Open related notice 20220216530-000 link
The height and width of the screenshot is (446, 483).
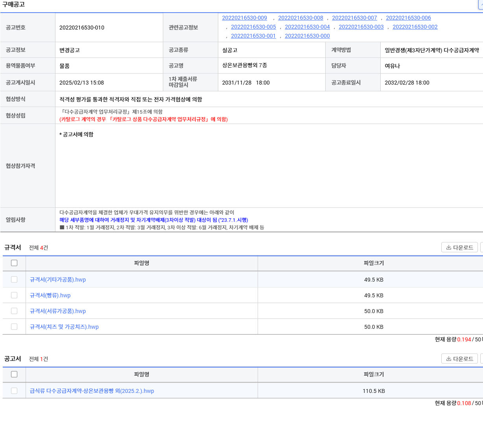[x=307, y=36]
